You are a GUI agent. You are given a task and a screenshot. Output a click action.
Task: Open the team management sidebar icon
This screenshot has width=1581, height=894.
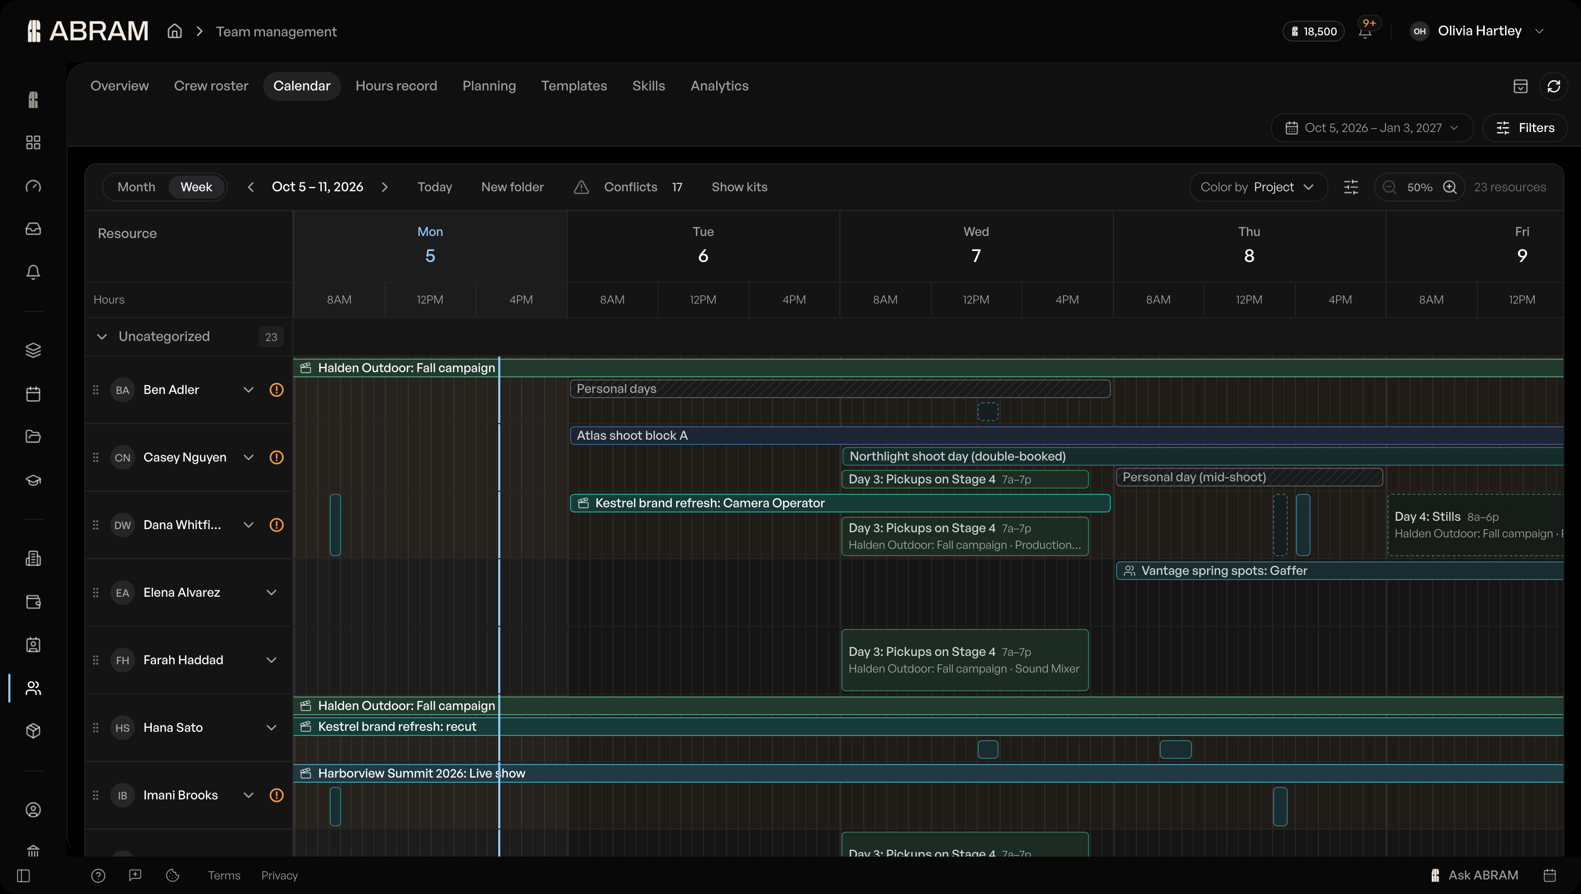tap(33, 688)
